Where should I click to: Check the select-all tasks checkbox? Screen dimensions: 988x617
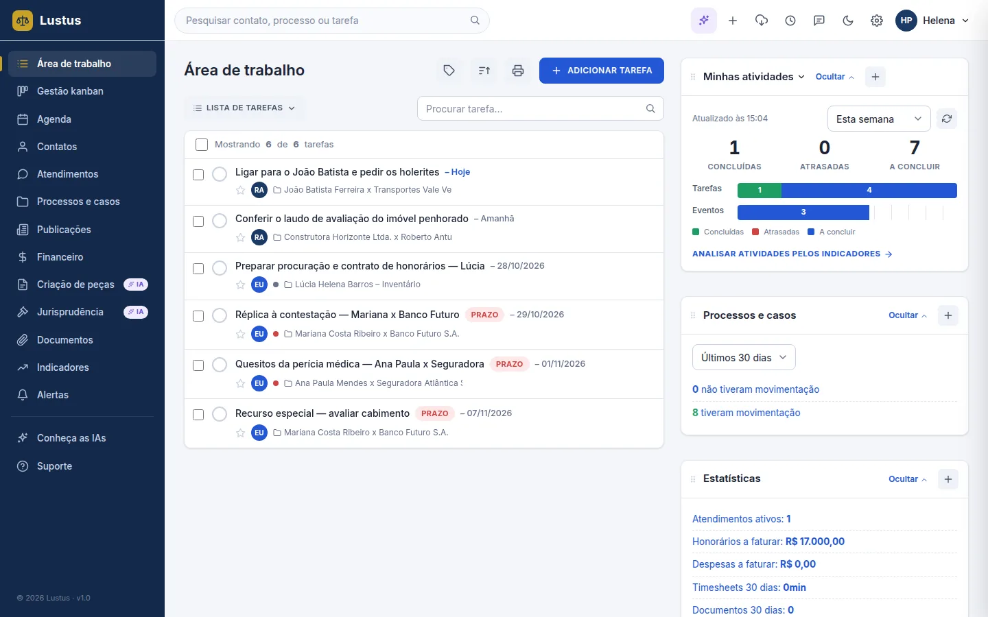coord(202,145)
